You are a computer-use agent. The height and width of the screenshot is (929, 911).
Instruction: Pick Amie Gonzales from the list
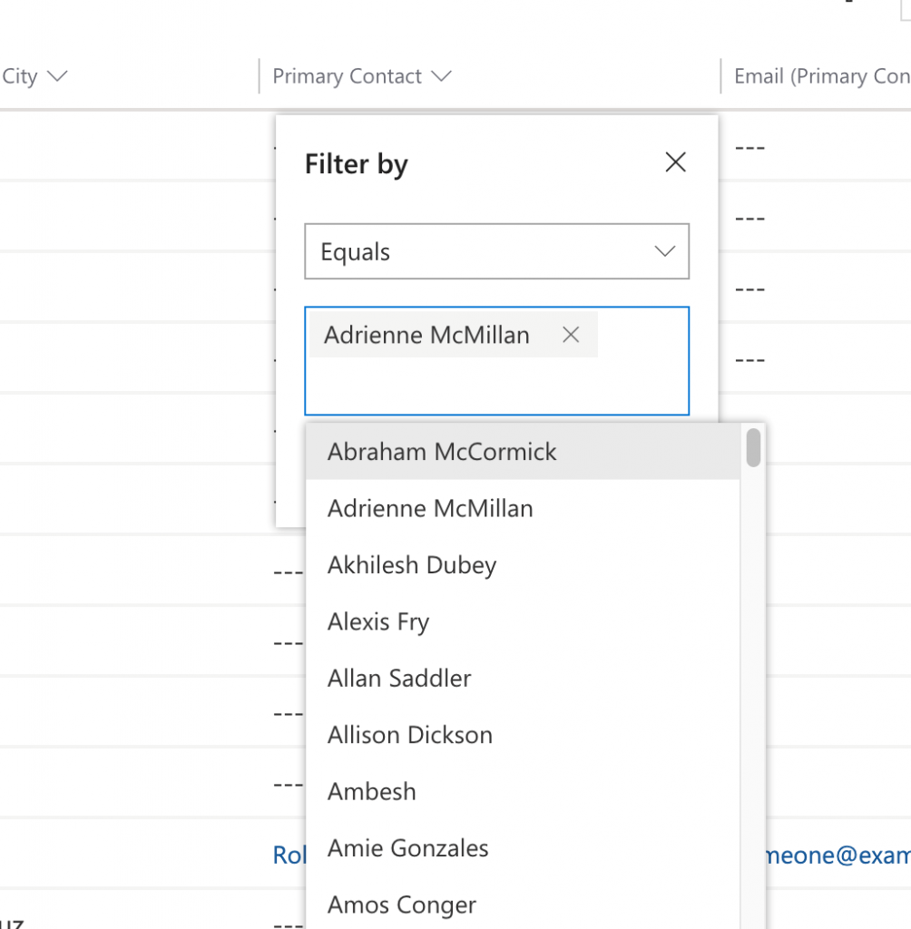click(x=407, y=847)
